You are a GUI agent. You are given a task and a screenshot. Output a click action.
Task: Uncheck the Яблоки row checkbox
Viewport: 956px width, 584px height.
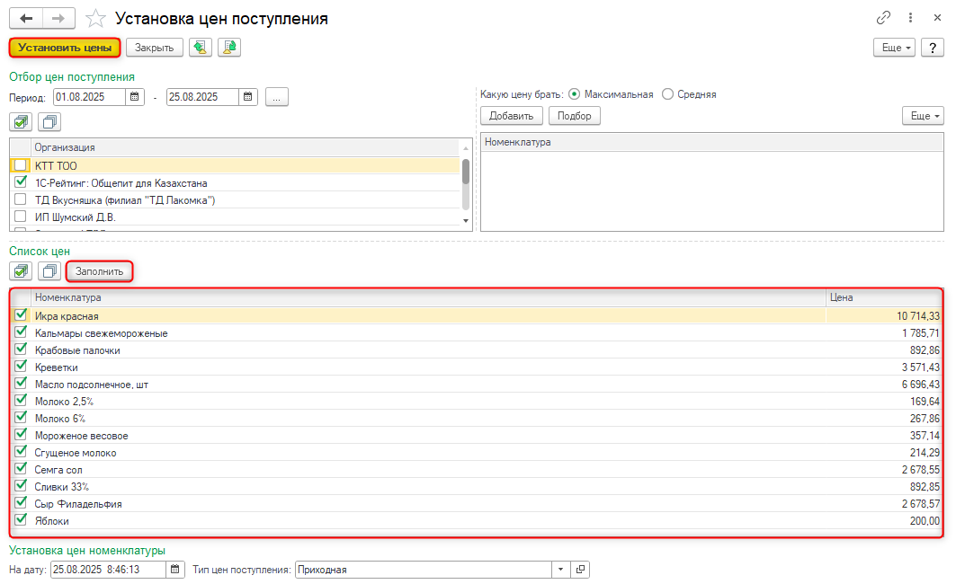(21, 520)
